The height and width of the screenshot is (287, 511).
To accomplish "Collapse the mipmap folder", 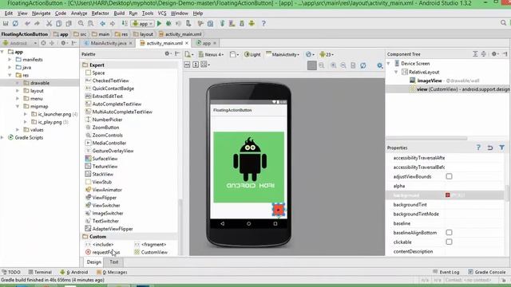I will pos(18,106).
